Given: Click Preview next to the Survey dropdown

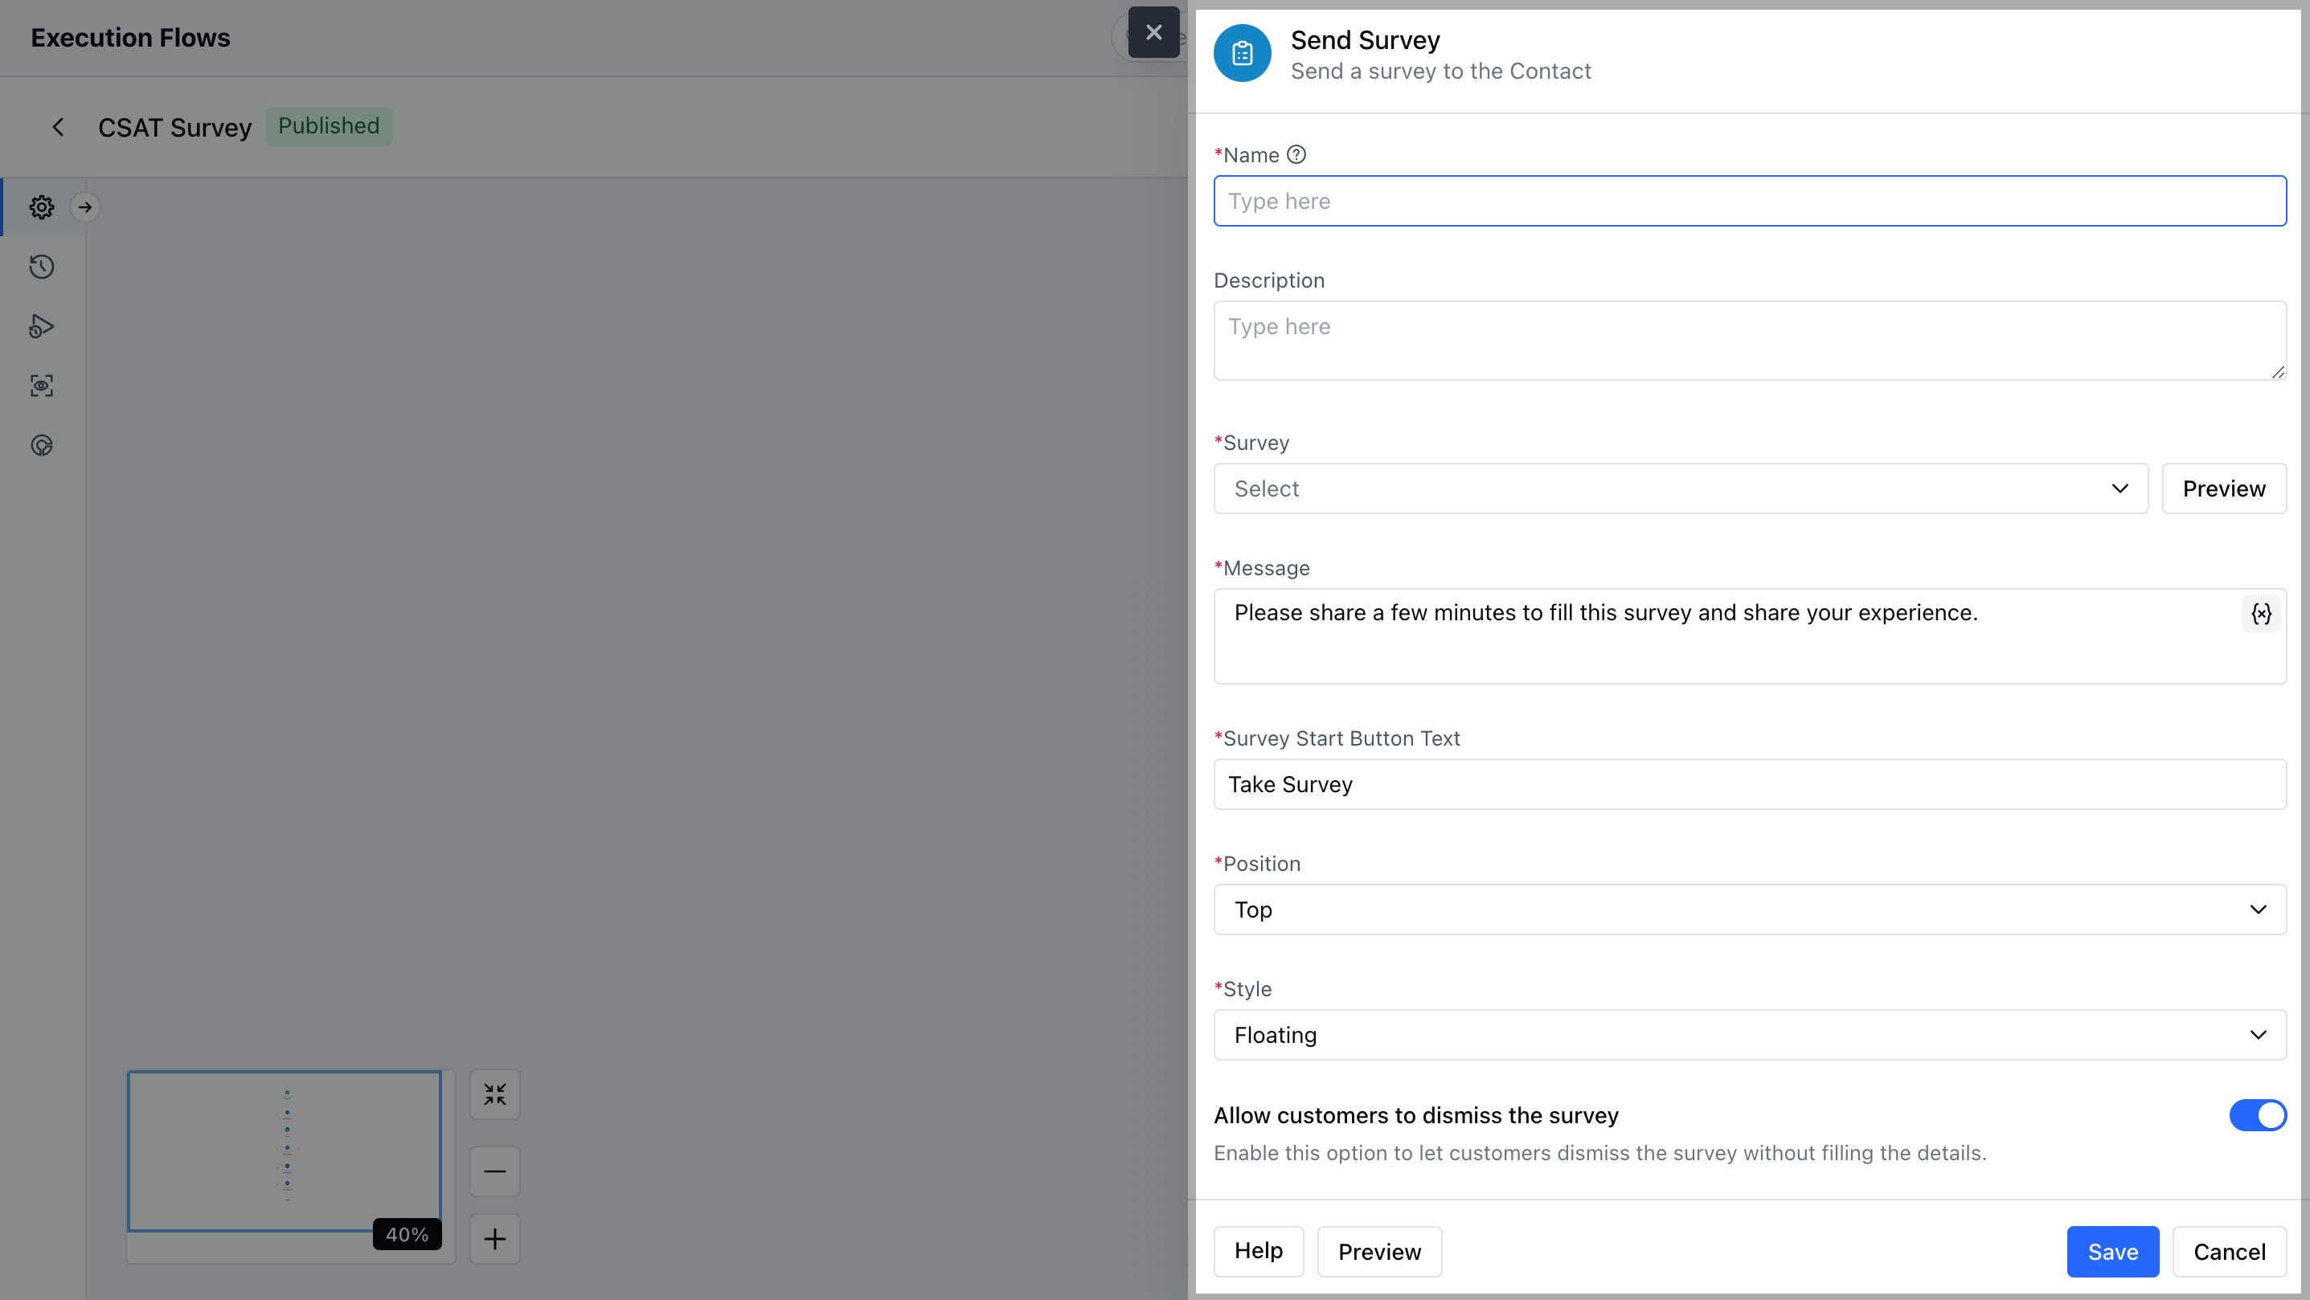Looking at the screenshot, I should coord(2223,489).
